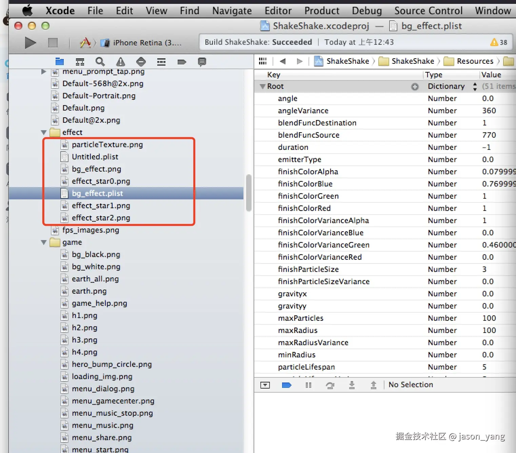This screenshot has width=516, height=453.
Task: Add an item with Root row plus button
Action: (x=415, y=86)
